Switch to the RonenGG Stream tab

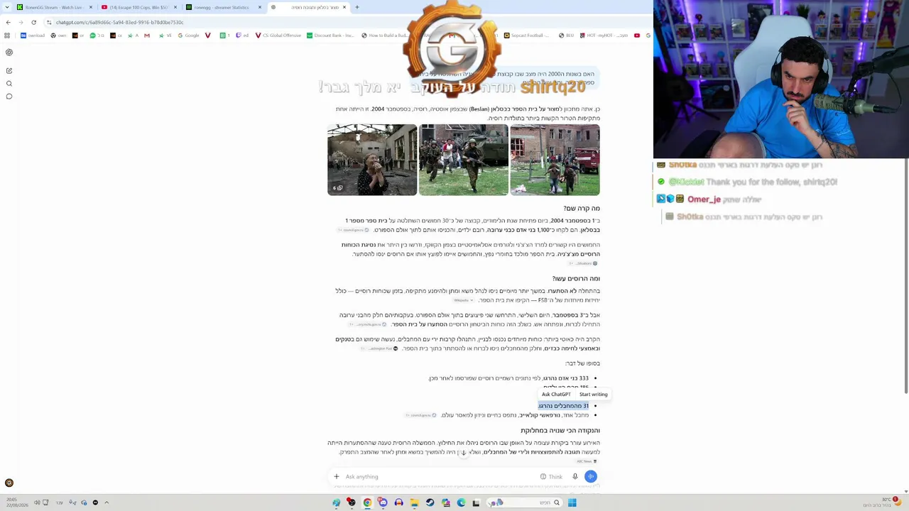pyautogui.click(x=55, y=7)
